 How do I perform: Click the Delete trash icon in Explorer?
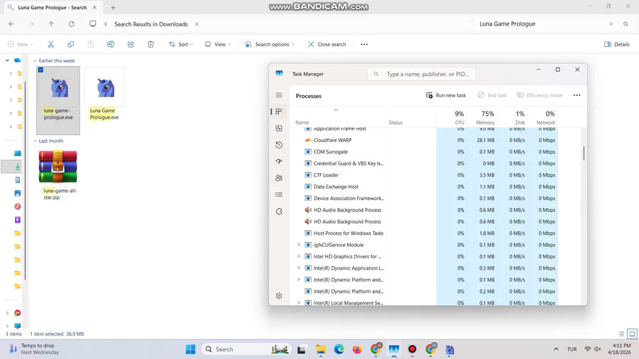(x=151, y=44)
